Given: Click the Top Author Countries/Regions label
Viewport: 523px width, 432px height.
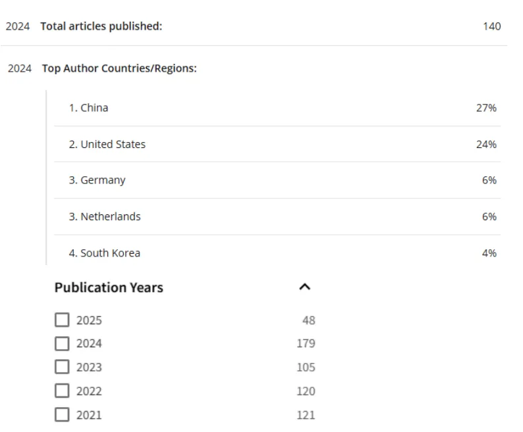Looking at the screenshot, I should point(119,68).
